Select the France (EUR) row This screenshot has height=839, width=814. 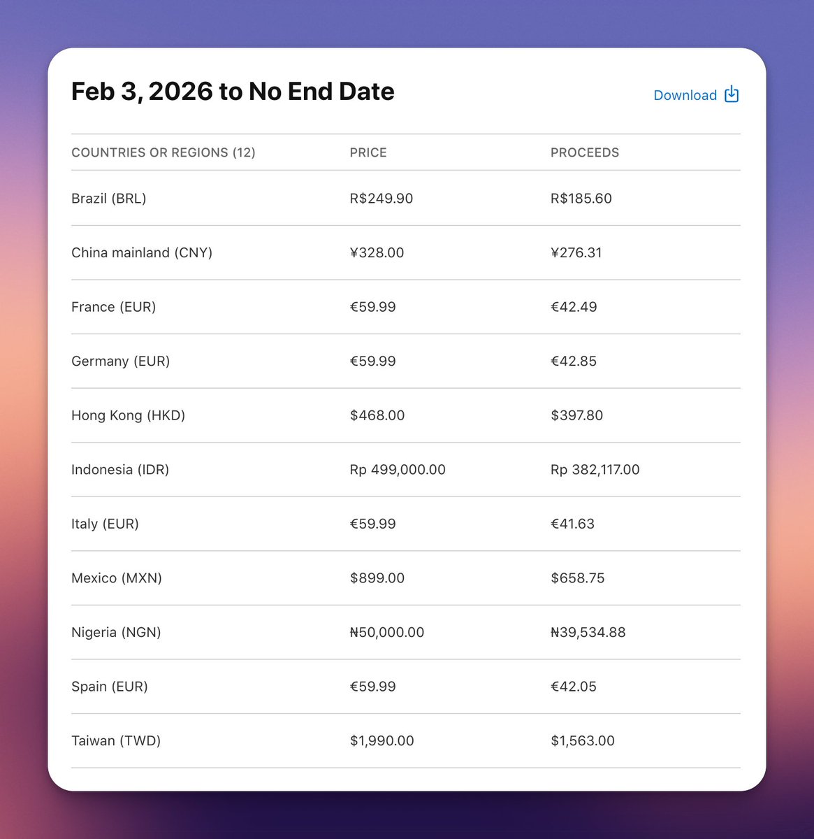click(113, 307)
